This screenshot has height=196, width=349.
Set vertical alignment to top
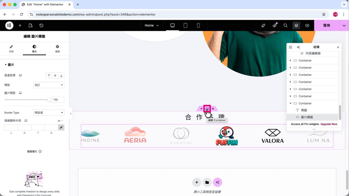[49, 75]
